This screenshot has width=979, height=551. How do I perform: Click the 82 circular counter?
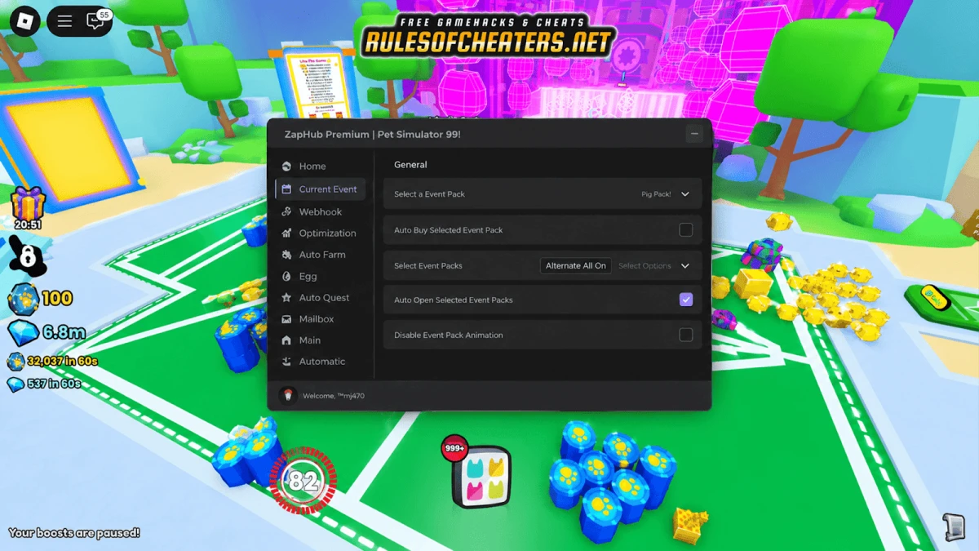coord(303,482)
